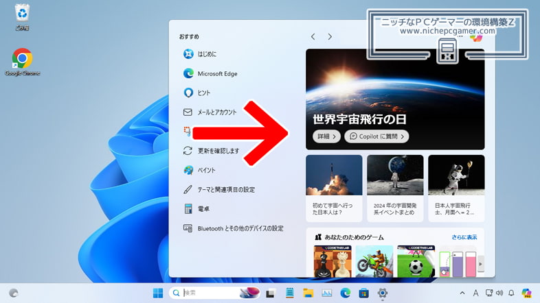Open the chess game thumbnail
This screenshot has height=303, width=540.
[333, 261]
